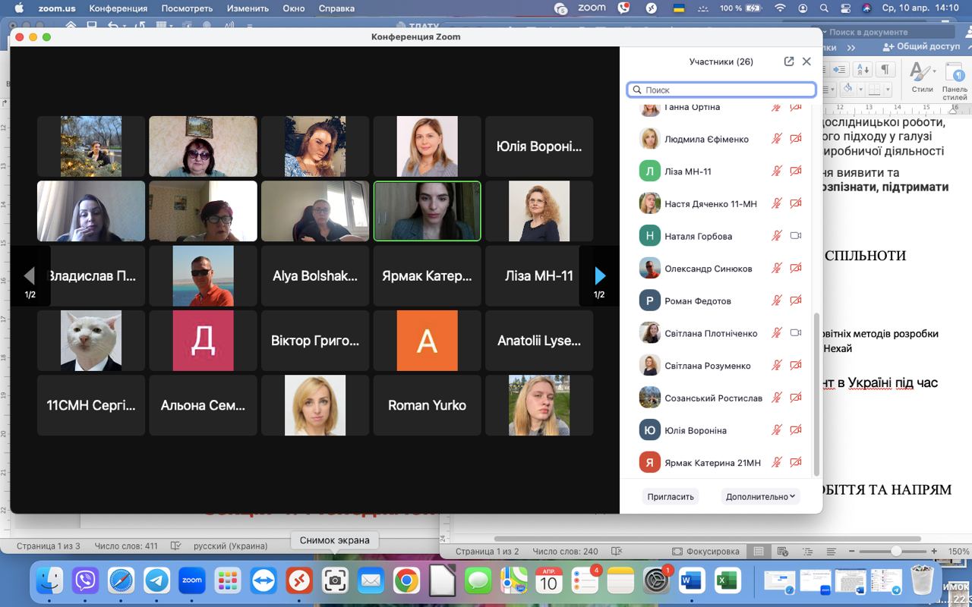This screenshot has width=972, height=607.
Task: Click camera-off icon for Роман Федотов
Action: pyautogui.click(x=796, y=300)
